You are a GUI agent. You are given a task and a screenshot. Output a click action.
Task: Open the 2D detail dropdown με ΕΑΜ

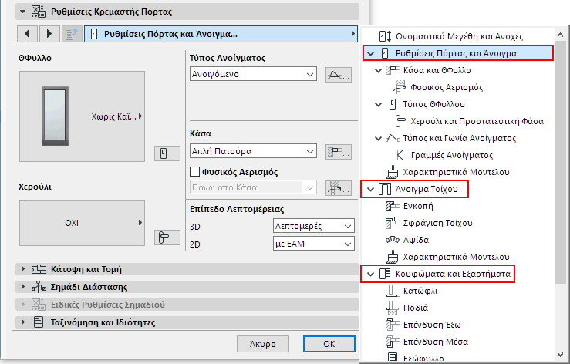[x=314, y=244]
